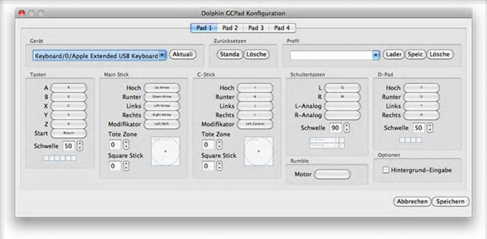The width and height of the screenshot is (487, 239).
Task: Switch to the Pad 1 tab
Action: click(204, 28)
